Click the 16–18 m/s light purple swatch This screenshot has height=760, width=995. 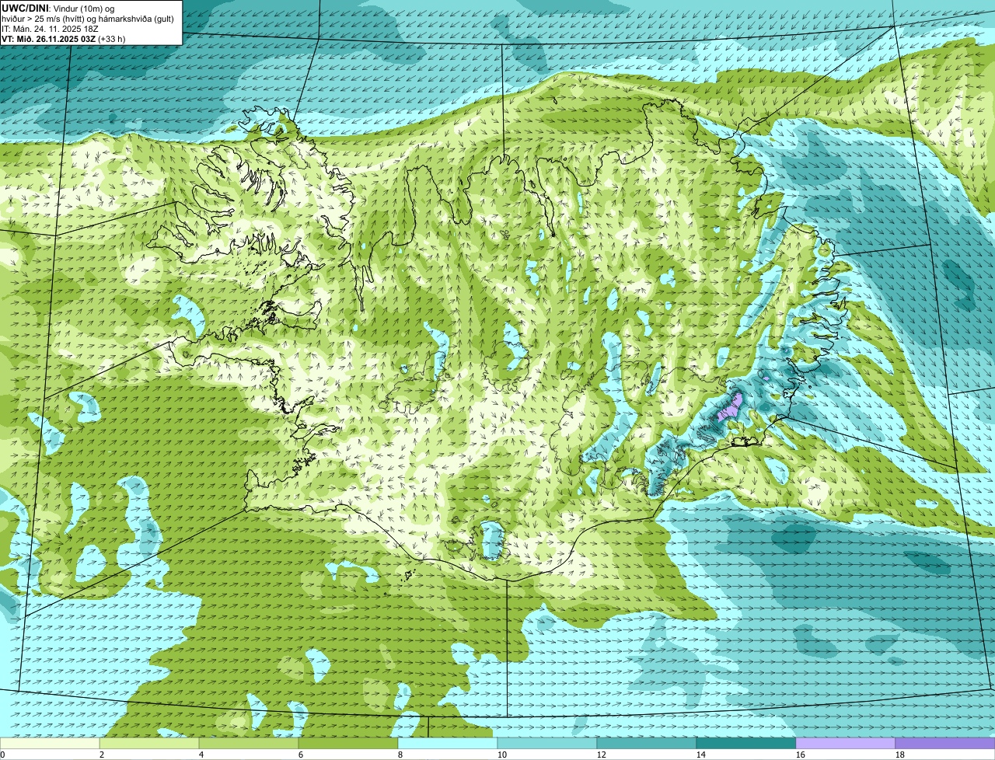point(846,744)
